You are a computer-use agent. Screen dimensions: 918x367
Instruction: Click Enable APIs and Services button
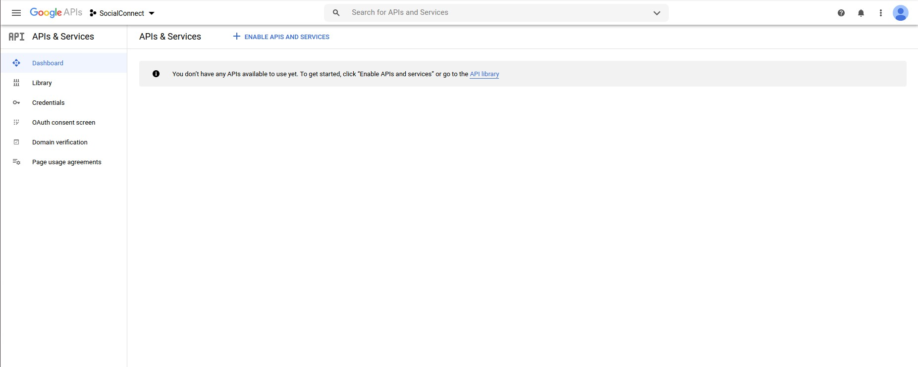281,37
